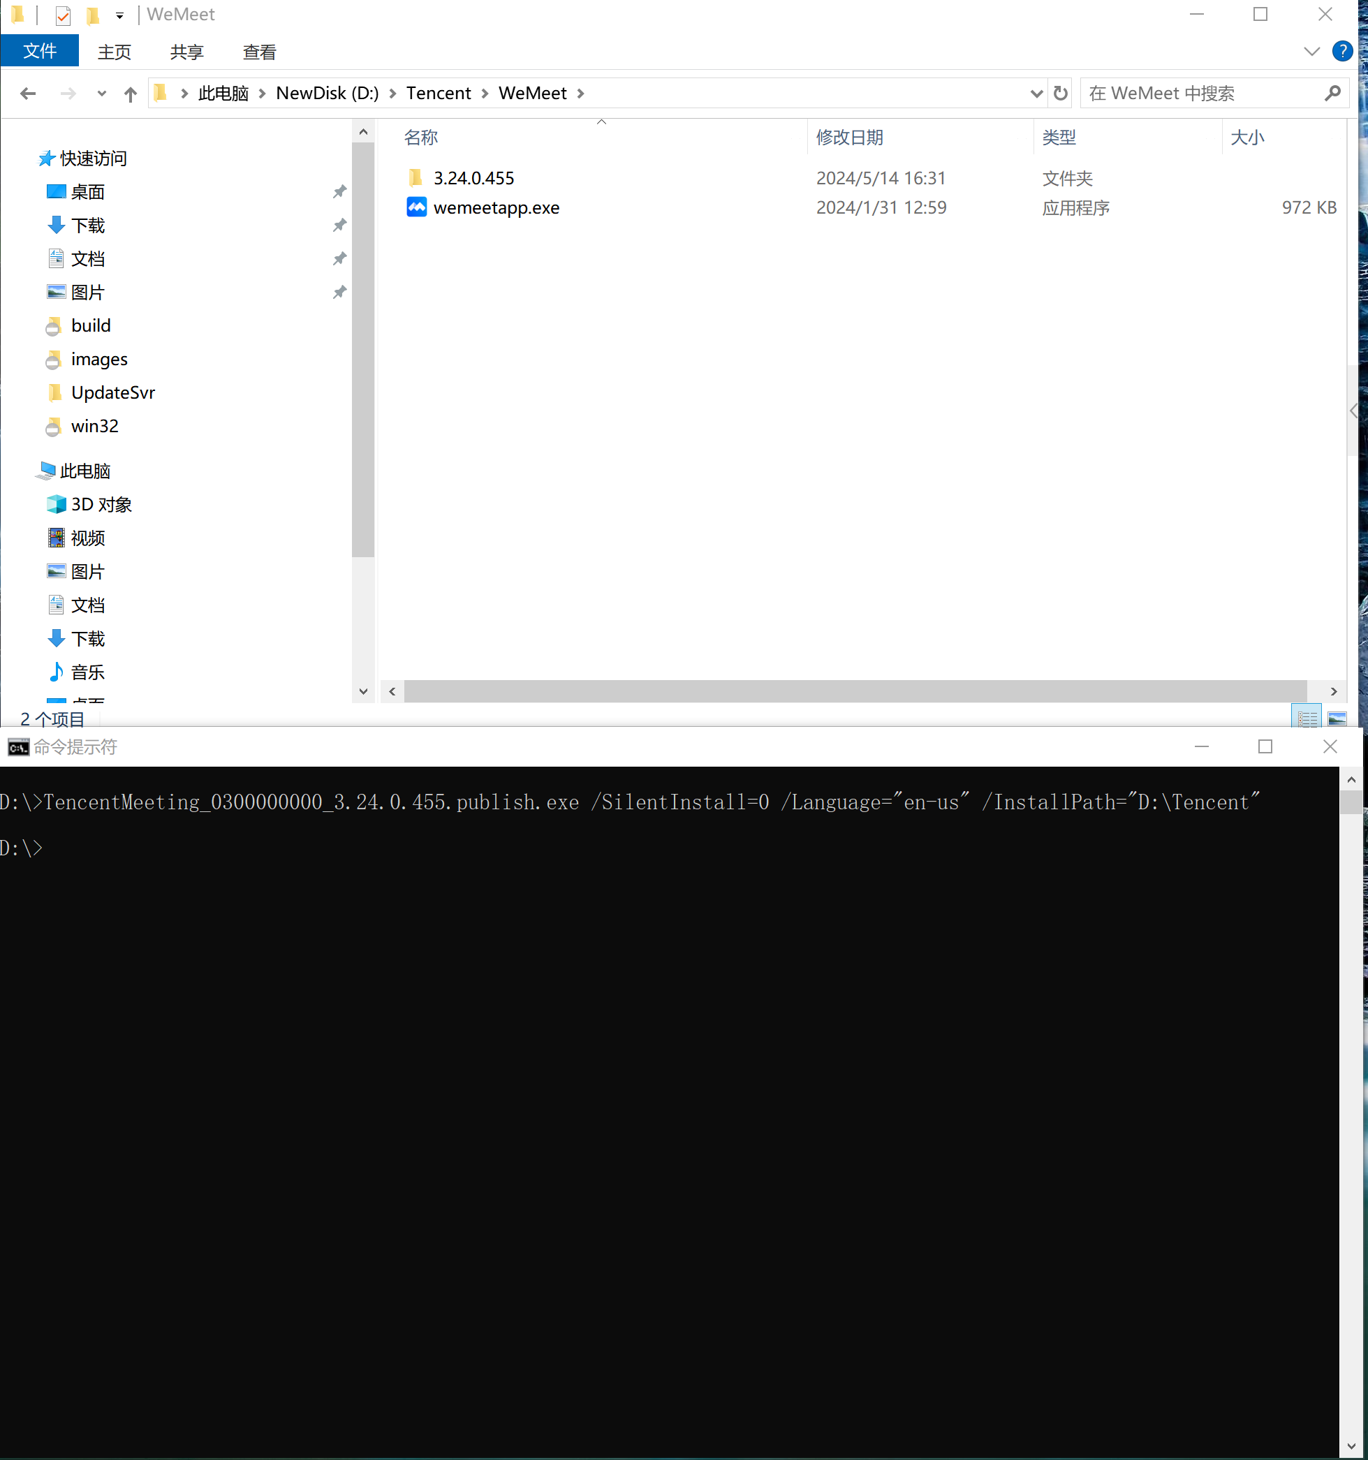Screen dimensions: 1368x1460
Task: Click the navigation pane scroll up arrow
Action: tap(362, 132)
